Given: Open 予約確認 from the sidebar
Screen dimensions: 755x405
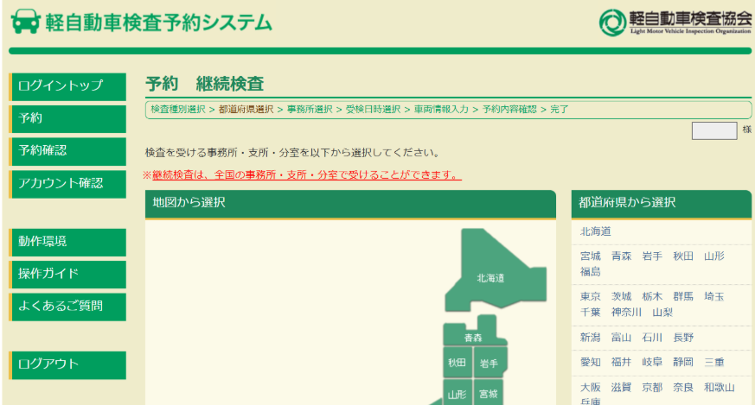Looking at the screenshot, I should [x=68, y=151].
